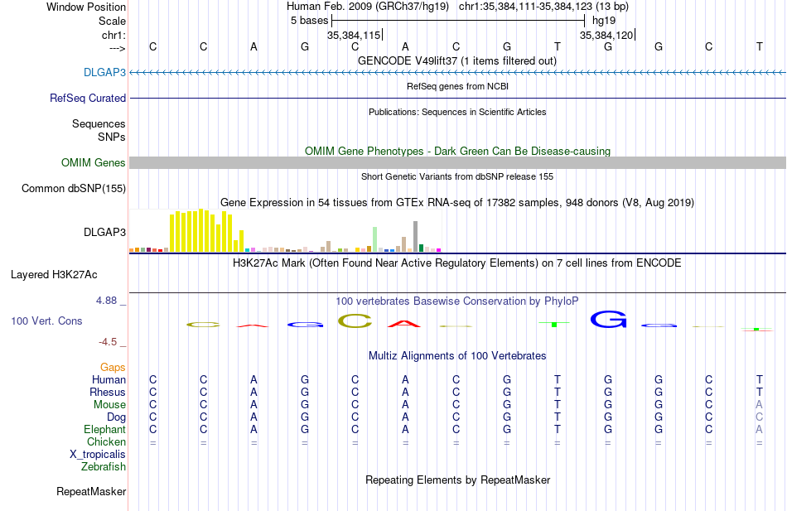Click the orange Gaps label
Screen dimensions: 787x511
click(113, 368)
